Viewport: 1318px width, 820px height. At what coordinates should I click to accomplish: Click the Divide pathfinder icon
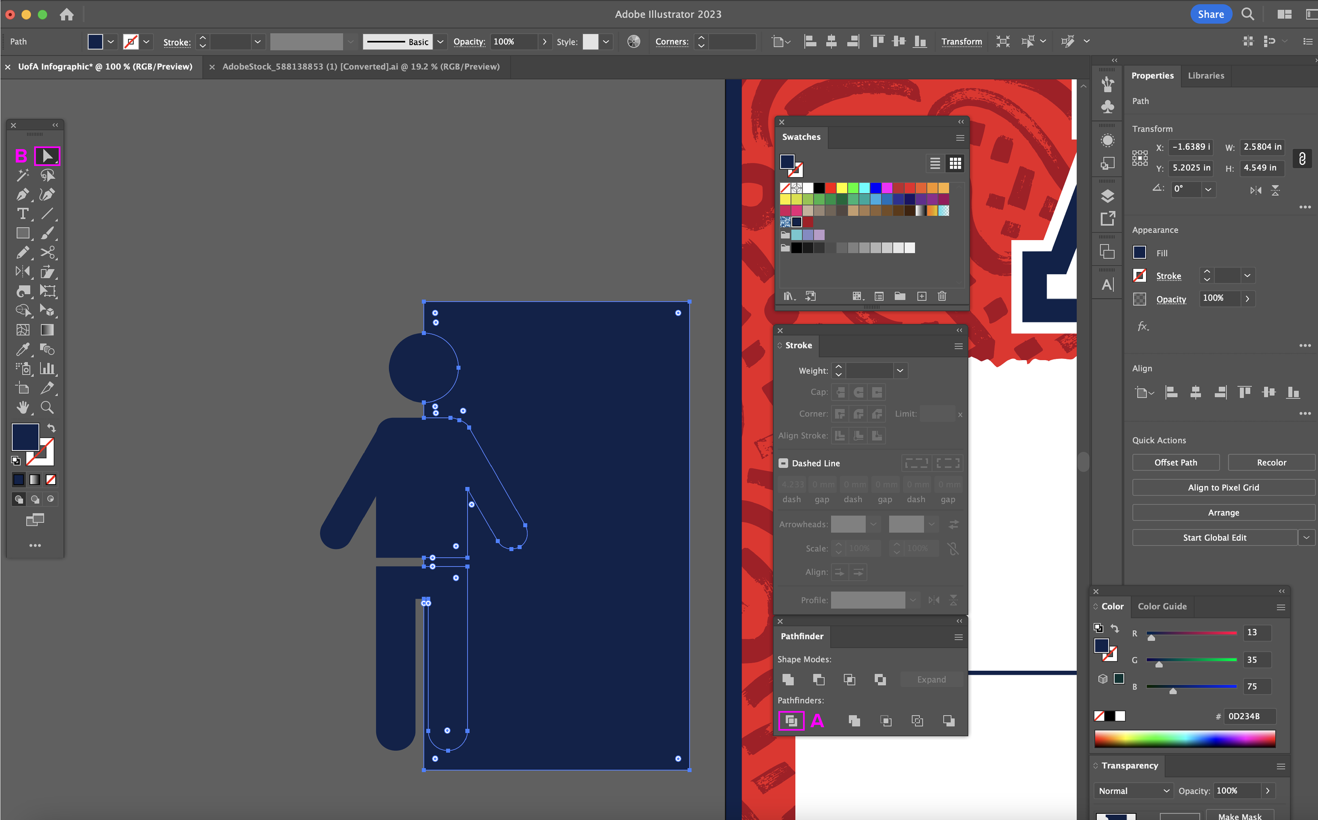coord(791,721)
